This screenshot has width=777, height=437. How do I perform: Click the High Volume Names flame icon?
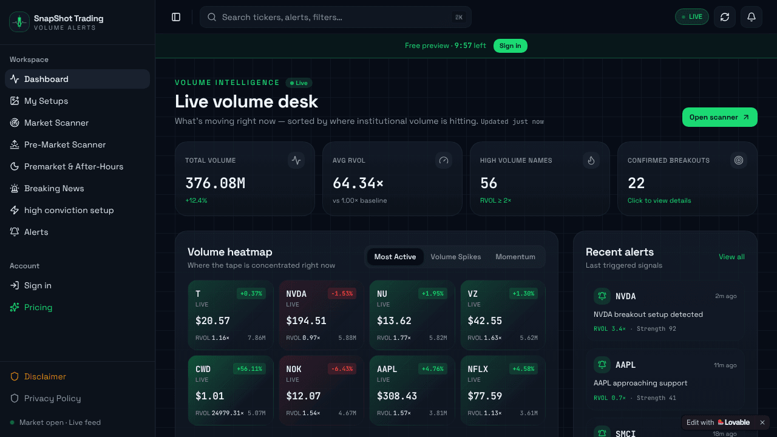pos(591,160)
